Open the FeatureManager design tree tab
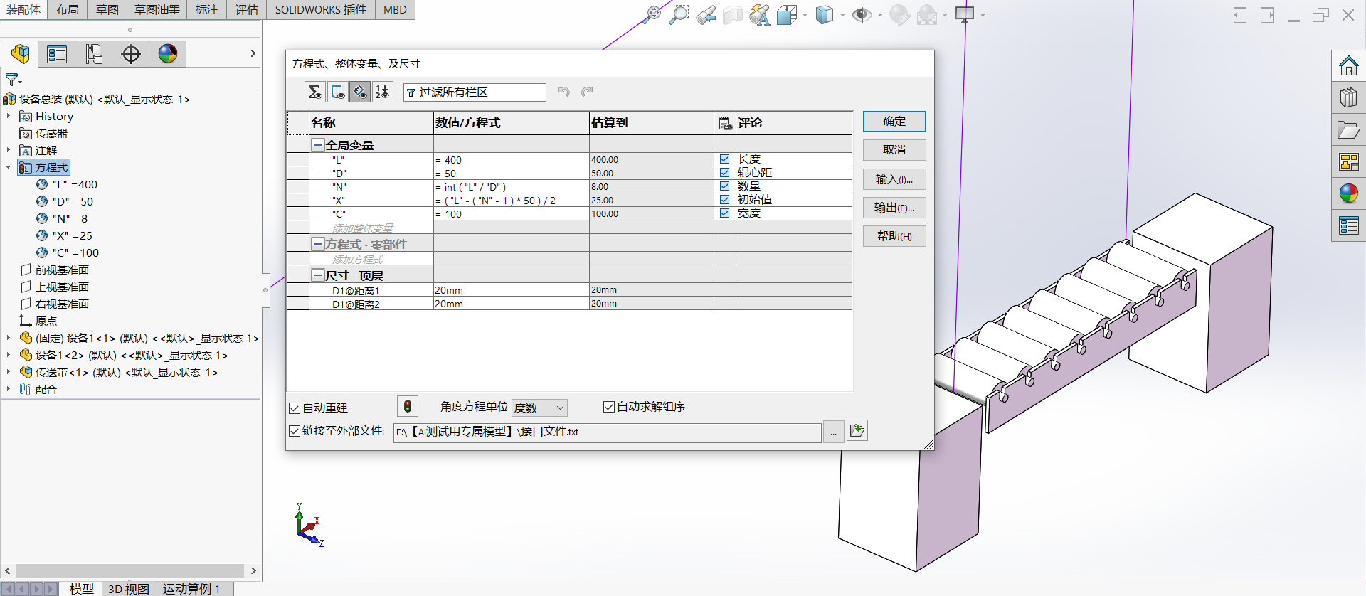 tap(21, 54)
